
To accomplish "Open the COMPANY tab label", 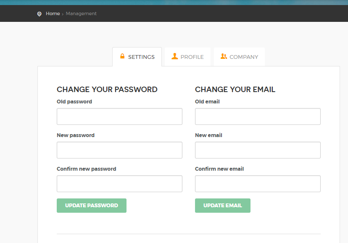I will [x=244, y=57].
